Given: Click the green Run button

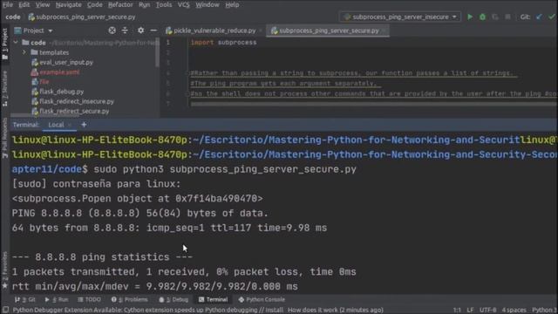Looking at the screenshot, I should [470, 17].
